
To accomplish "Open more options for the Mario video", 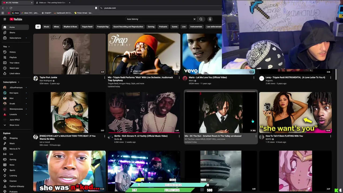I will (254, 78).
